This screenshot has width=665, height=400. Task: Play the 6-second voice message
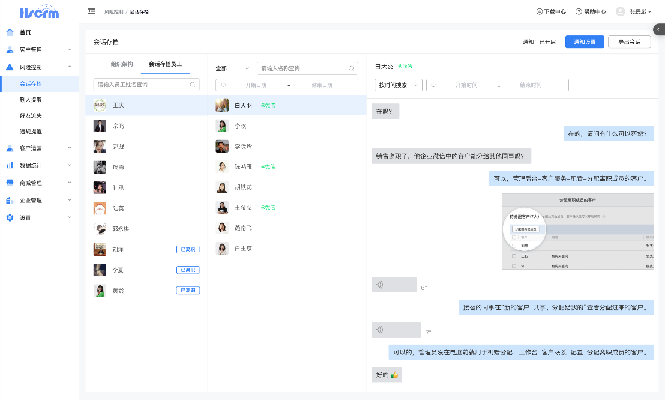[394, 285]
